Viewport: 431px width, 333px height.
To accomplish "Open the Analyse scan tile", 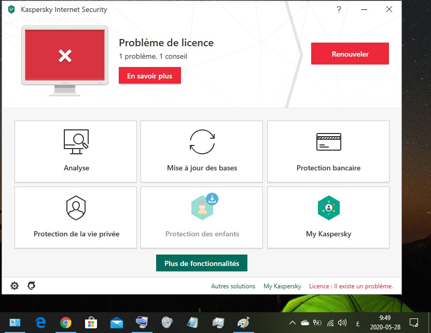I will [x=76, y=151].
